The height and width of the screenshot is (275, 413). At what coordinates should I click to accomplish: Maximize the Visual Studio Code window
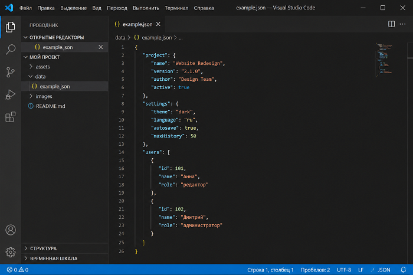[x=383, y=8]
